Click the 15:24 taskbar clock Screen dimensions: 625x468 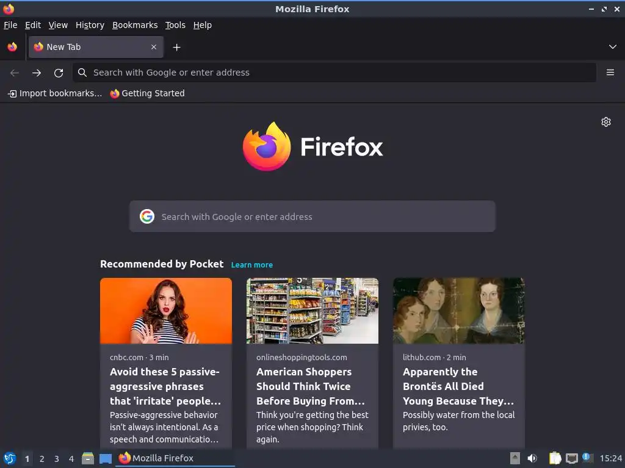(x=610, y=458)
